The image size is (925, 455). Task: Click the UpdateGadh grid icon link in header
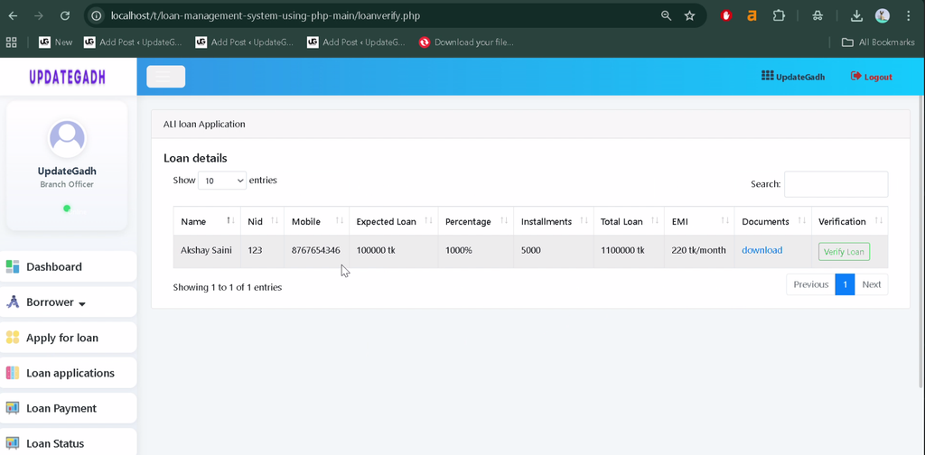coord(793,76)
